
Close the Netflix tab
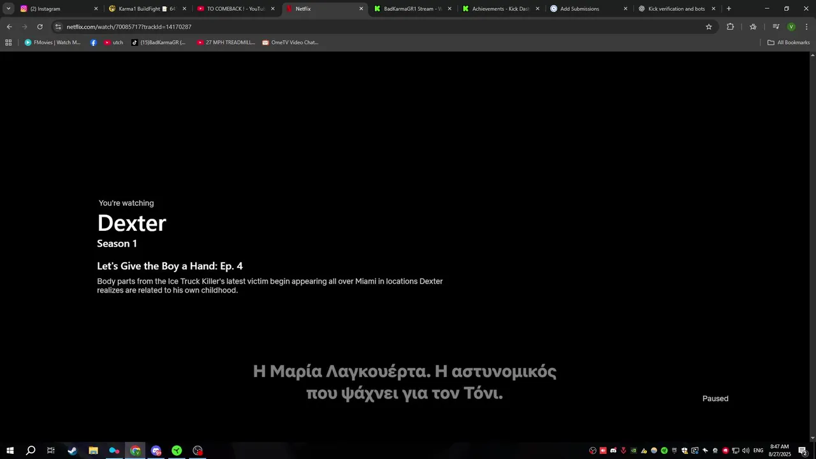tap(361, 9)
